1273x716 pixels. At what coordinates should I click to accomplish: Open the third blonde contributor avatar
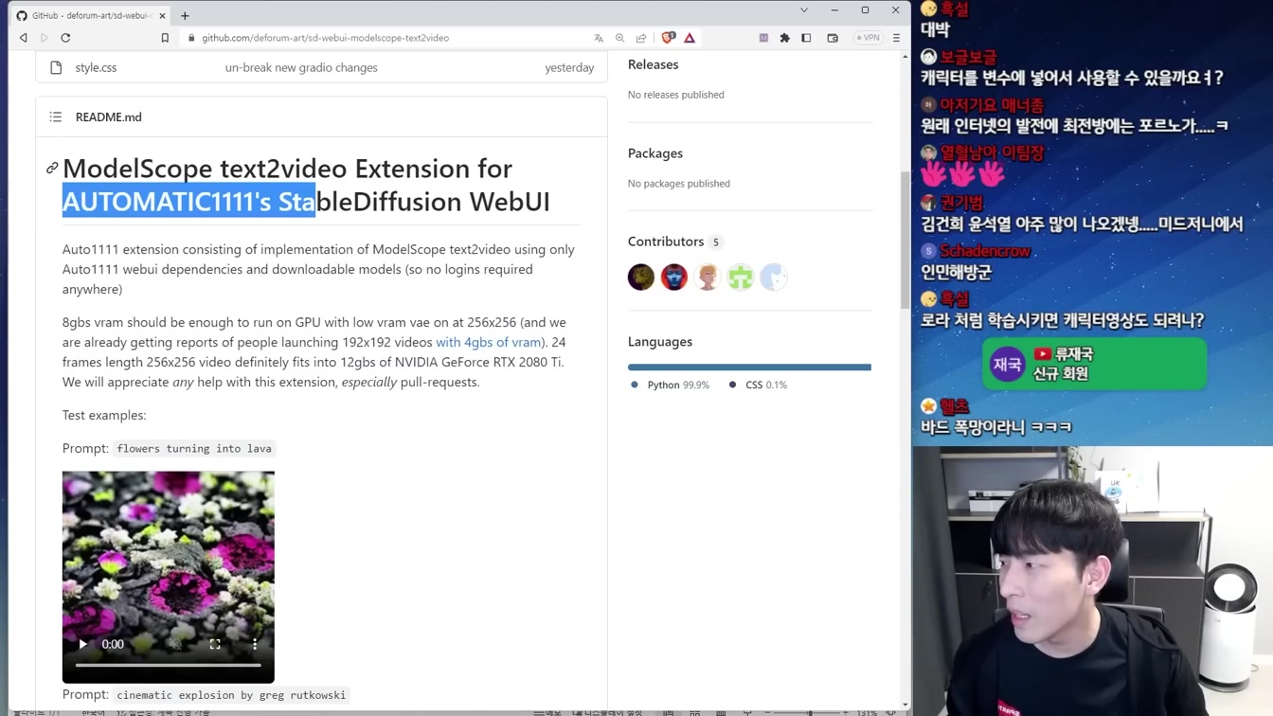pos(708,277)
